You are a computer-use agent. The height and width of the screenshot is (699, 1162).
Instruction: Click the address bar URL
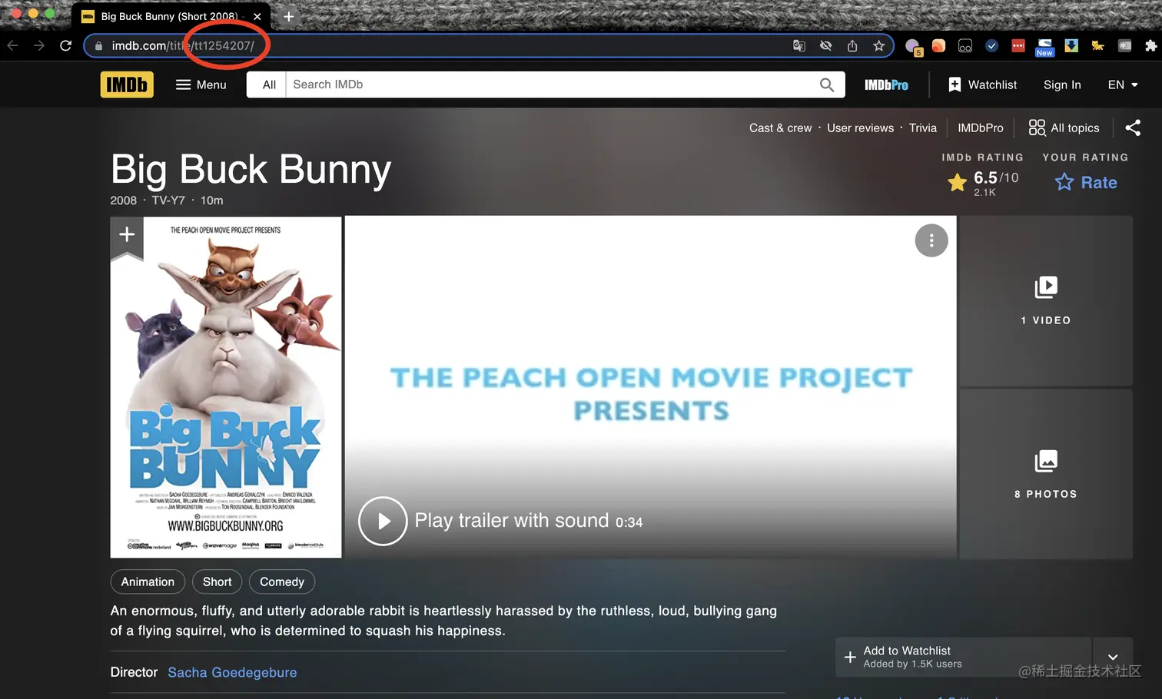coord(183,46)
